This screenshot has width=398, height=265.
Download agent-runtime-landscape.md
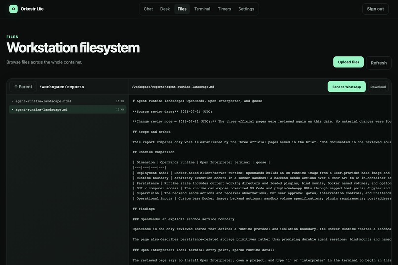pos(378,87)
